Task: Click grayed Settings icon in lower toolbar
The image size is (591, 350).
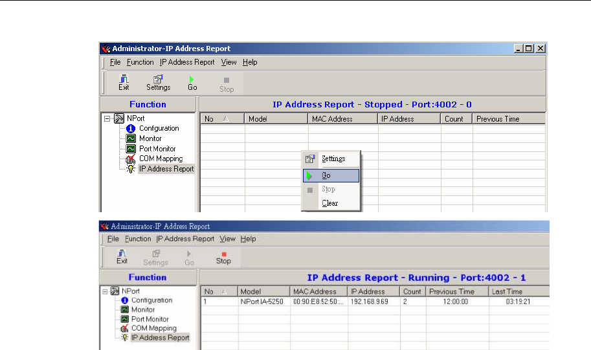Action: [155, 257]
